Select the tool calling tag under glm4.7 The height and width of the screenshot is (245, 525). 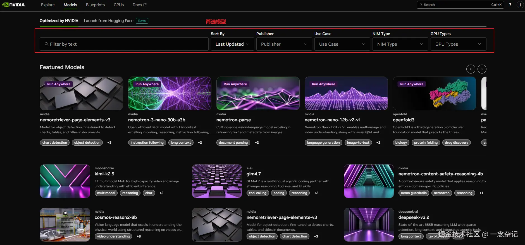[258, 193]
